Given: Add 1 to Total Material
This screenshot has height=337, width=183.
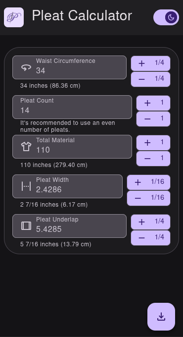Looking at the screenshot, I should pos(153,143).
